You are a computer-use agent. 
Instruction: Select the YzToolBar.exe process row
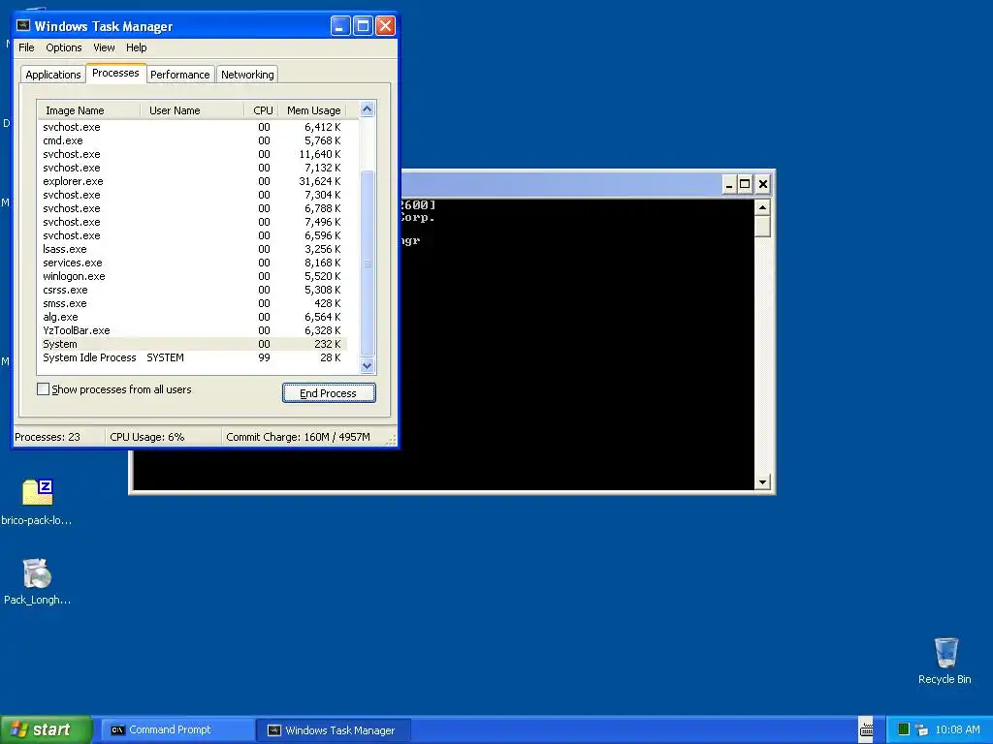click(x=193, y=330)
